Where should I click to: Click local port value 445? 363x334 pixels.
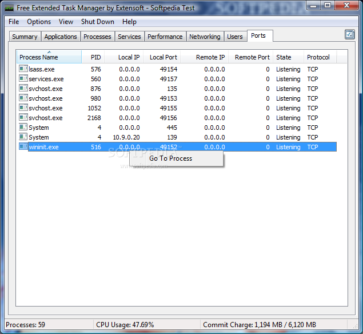pyautogui.click(x=172, y=128)
